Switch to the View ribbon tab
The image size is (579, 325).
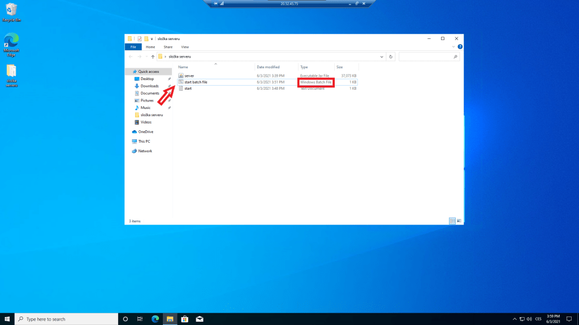(185, 47)
